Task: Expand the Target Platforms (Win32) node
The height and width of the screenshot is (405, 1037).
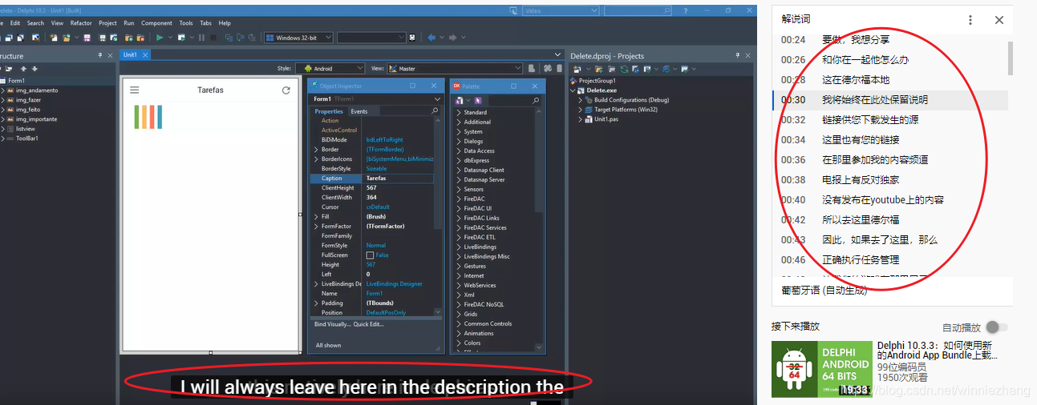Action: [581, 110]
